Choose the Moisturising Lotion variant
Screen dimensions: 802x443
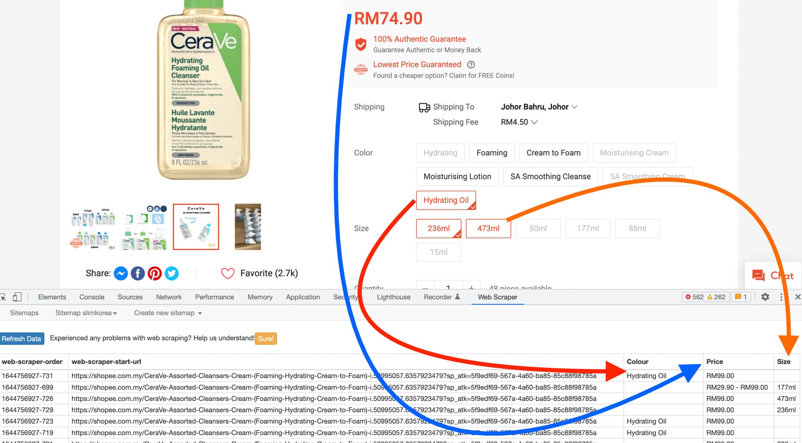pyautogui.click(x=457, y=177)
